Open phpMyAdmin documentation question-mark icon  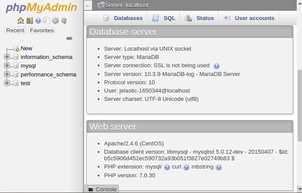coord(38,21)
